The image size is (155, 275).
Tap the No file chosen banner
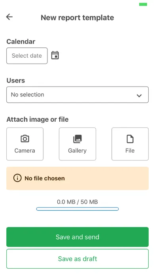(x=77, y=178)
